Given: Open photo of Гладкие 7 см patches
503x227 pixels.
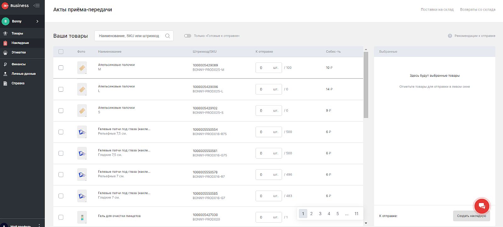Looking at the screenshot, I should (82, 196).
